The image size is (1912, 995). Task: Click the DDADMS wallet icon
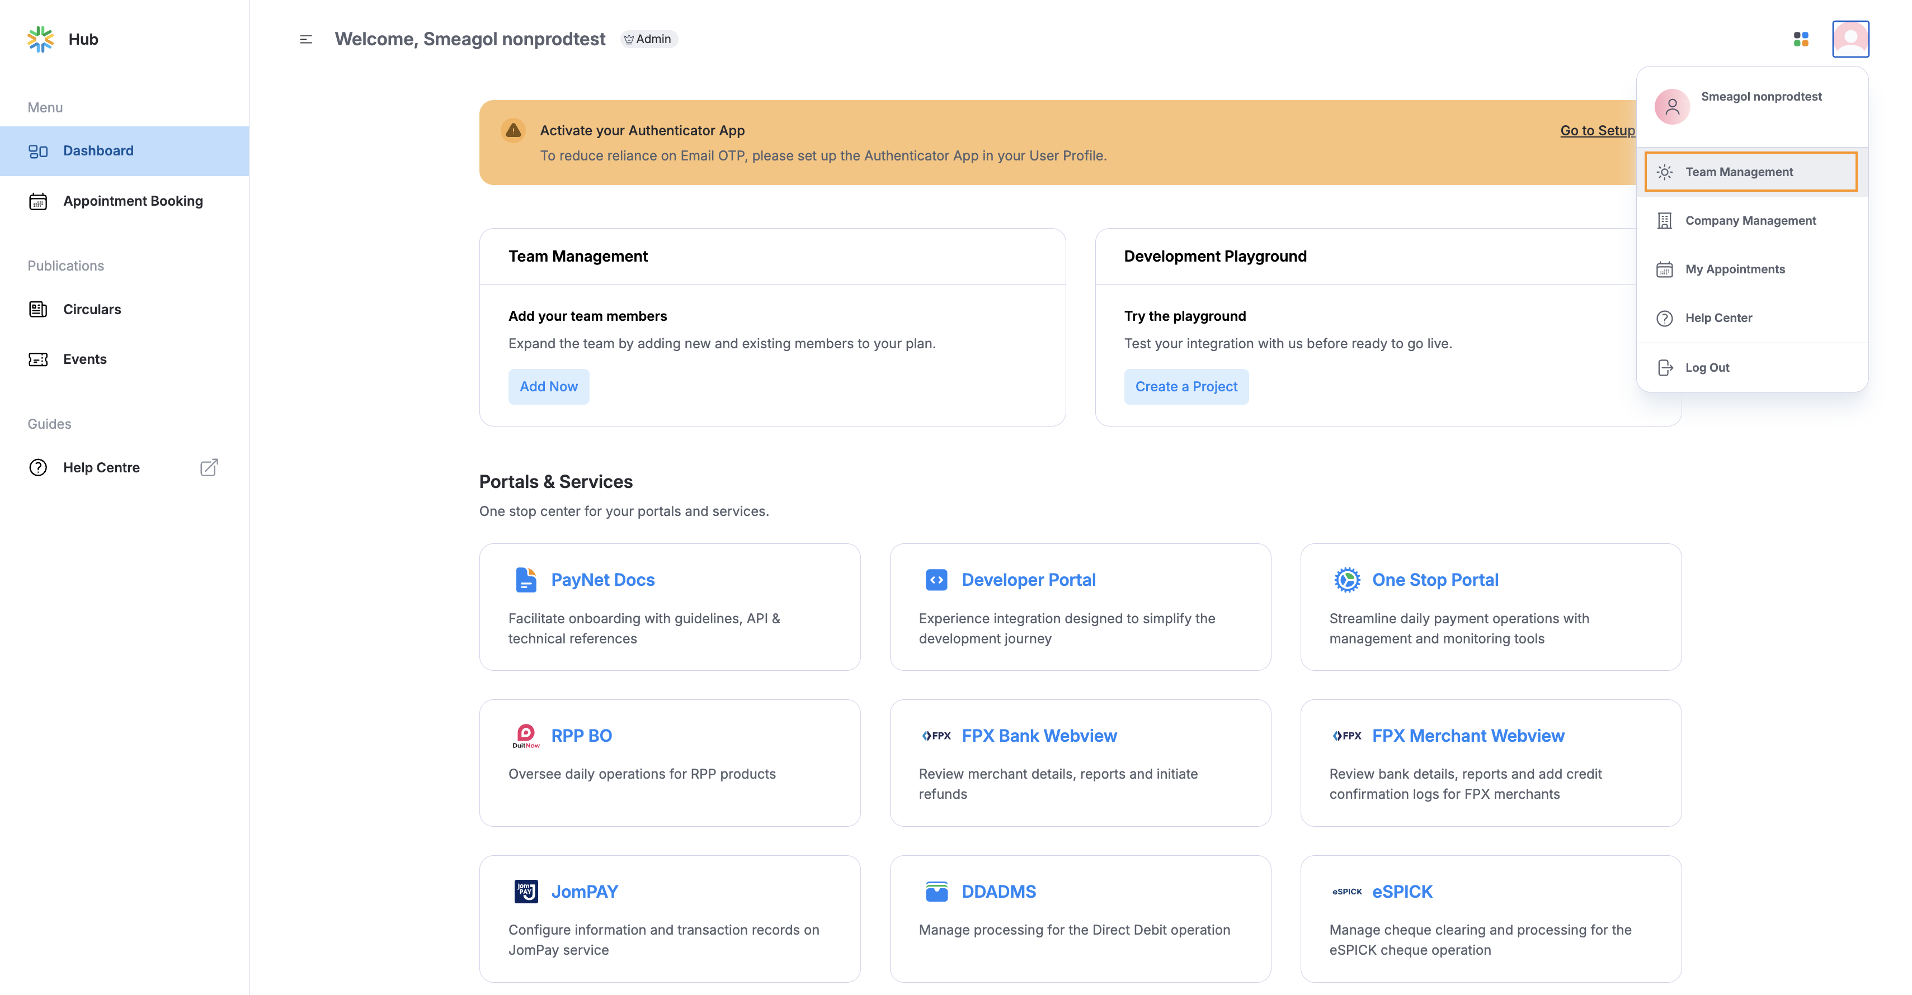pyautogui.click(x=936, y=891)
